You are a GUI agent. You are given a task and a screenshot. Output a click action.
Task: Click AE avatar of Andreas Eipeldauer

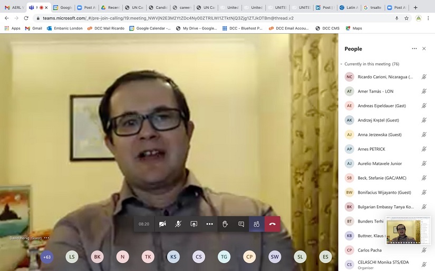(x=349, y=106)
